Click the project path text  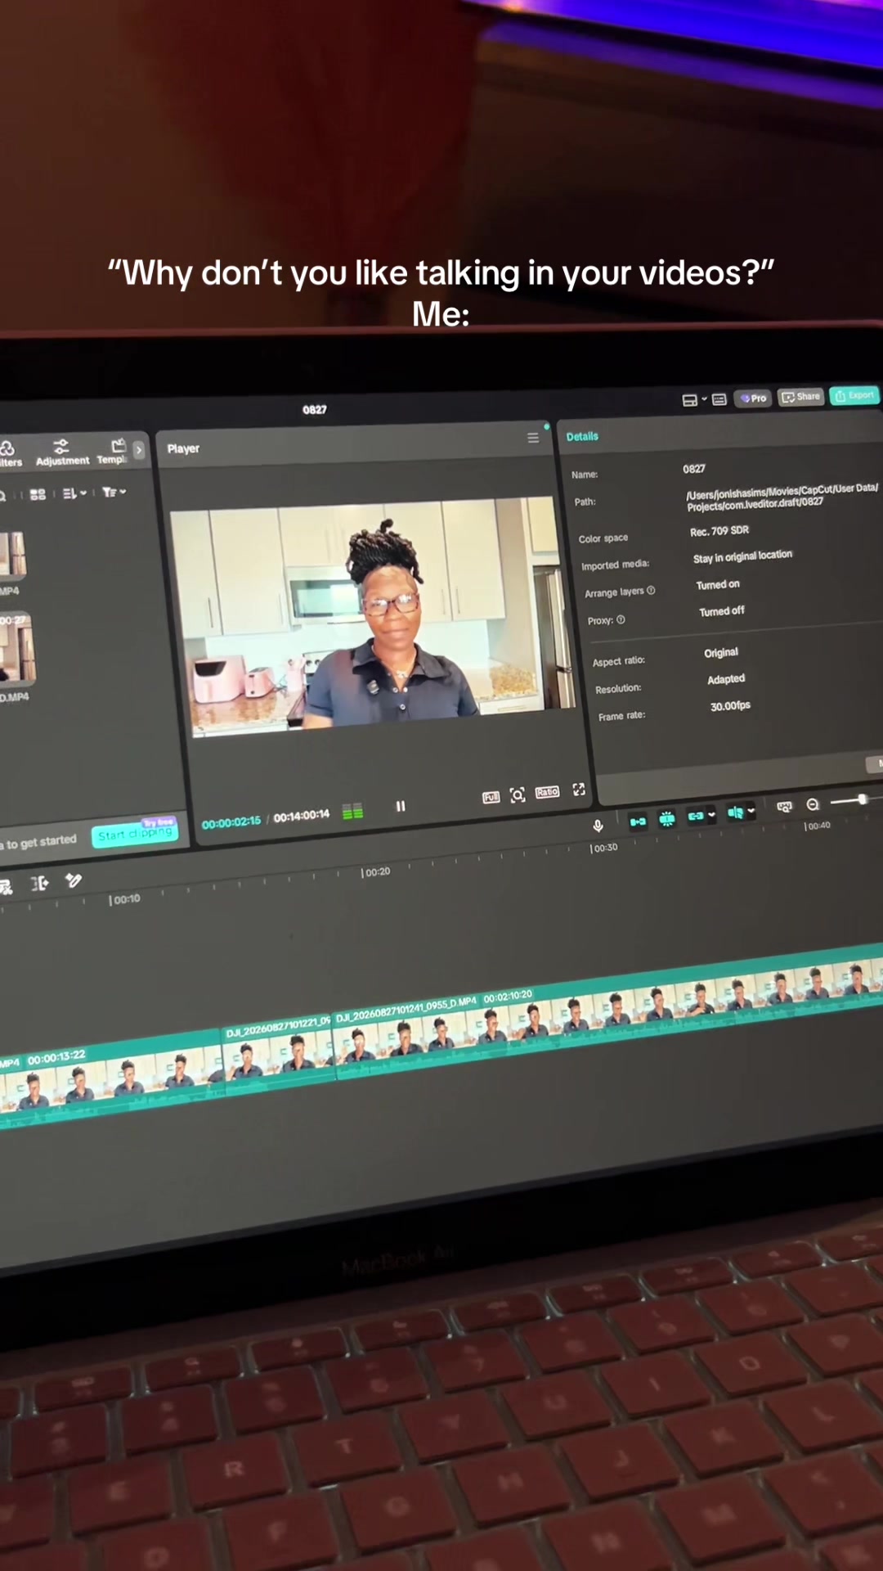pos(782,497)
